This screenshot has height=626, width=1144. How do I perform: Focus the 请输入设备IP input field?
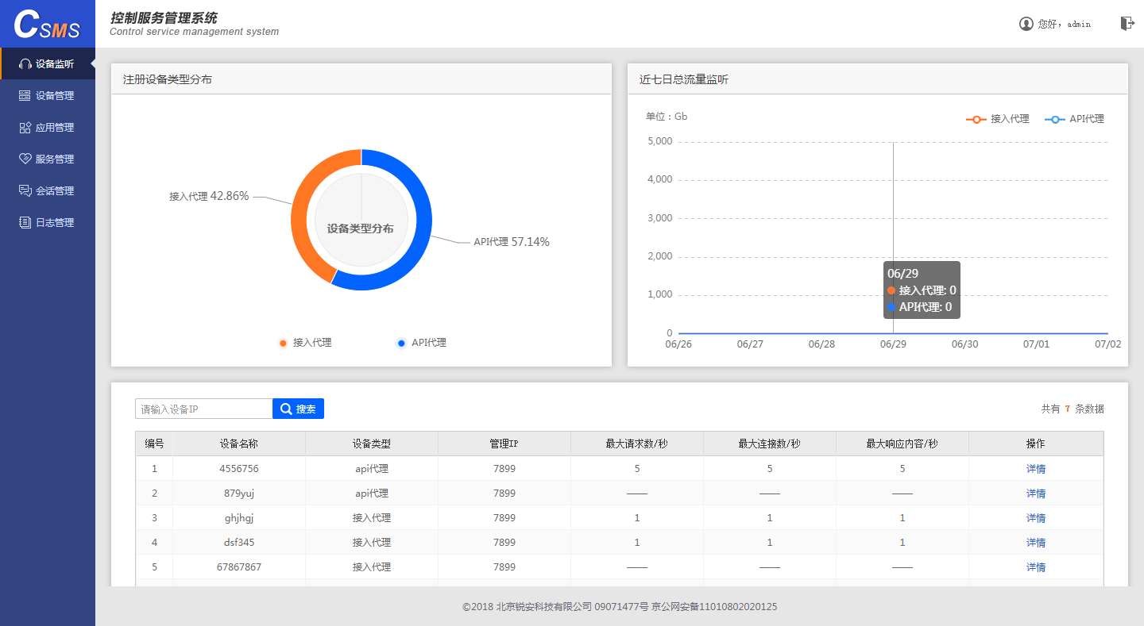203,409
